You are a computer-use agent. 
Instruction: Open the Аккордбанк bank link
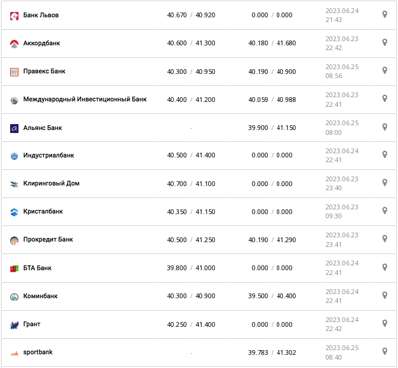point(42,44)
